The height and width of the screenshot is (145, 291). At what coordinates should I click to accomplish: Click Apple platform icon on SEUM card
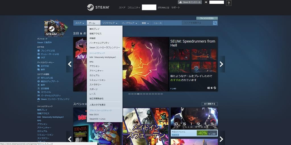pos(211,88)
